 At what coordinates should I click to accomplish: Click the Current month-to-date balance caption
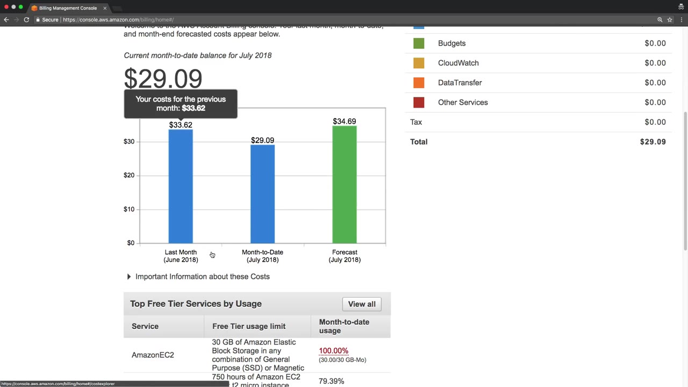point(198,55)
